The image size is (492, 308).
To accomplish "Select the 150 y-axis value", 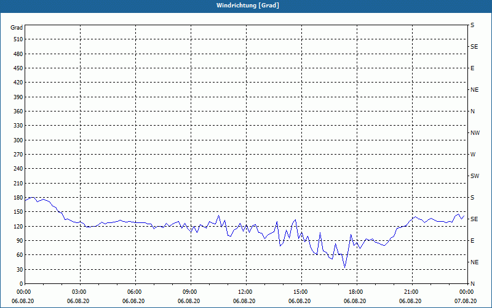I will pyautogui.click(x=18, y=212).
